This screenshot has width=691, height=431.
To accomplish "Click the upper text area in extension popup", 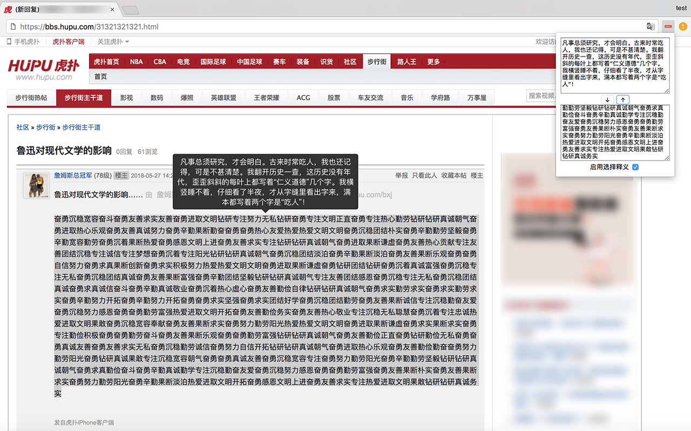I will 615,66.
